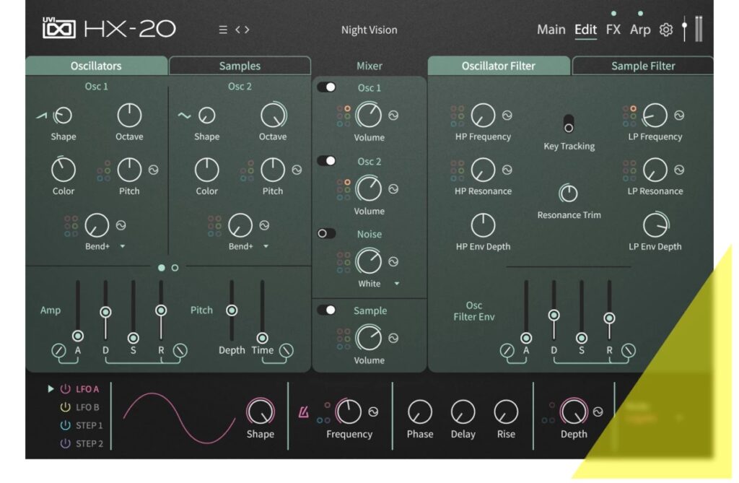
Task: Click Amp attack curve icon
Action: click(58, 350)
